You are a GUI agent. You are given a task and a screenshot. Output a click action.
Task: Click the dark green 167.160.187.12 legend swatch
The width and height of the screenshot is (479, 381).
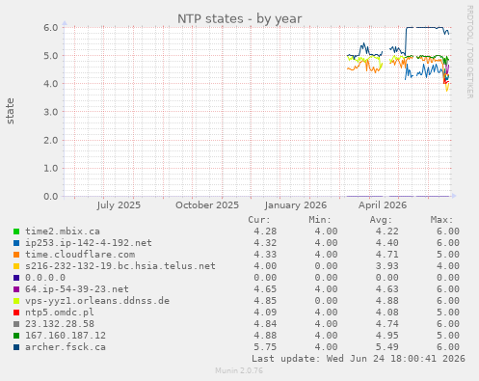[16, 336]
